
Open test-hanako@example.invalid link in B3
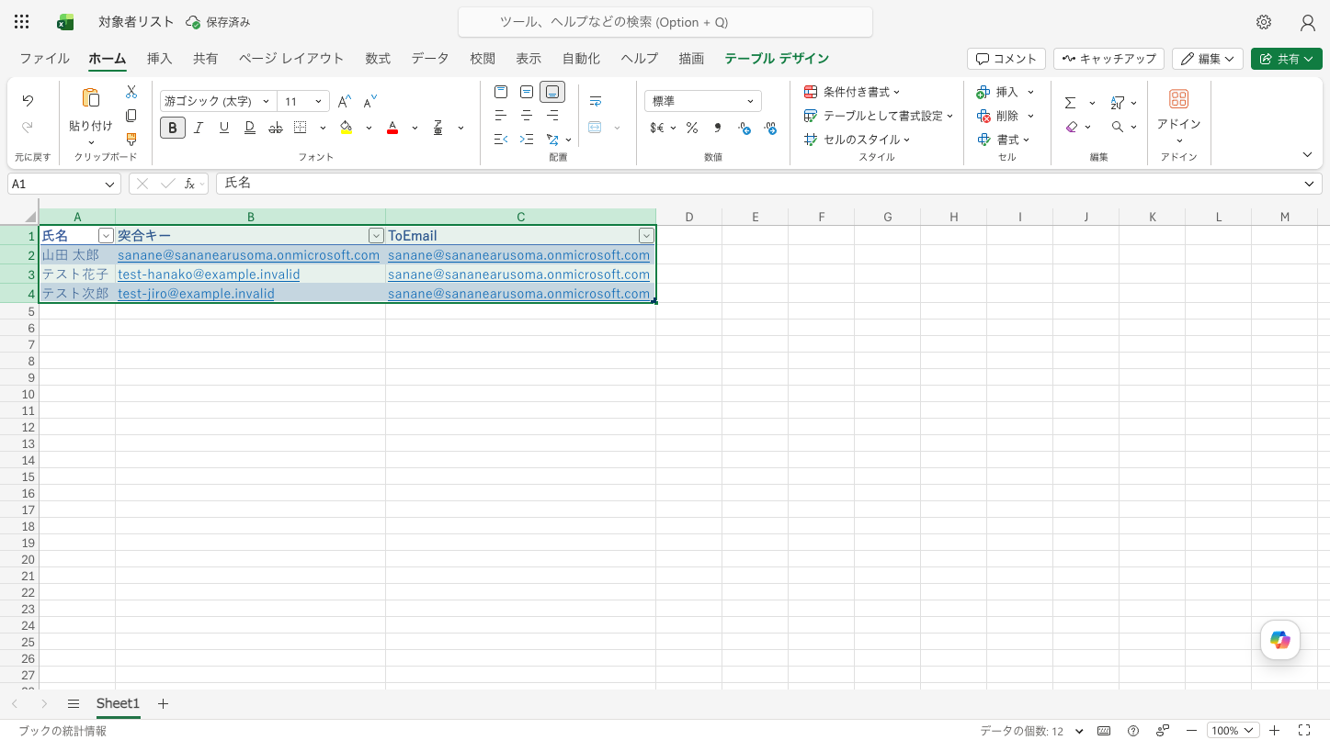click(209, 275)
